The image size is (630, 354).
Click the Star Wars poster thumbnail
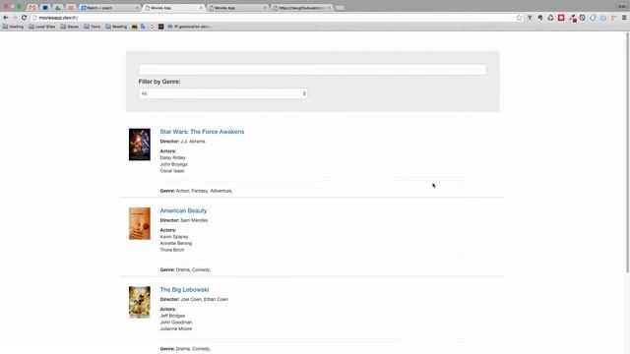[x=140, y=145]
